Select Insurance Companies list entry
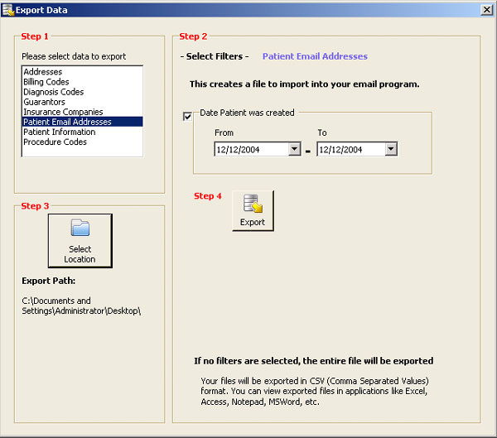Viewport: 497px width, 438px height. (x=63, y=112)
